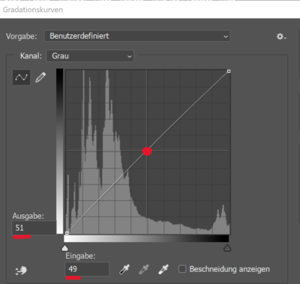Image resolution: width=300 pixels, height=284 pixels.
Task: Select the pencil draw-curve tool
Action: (40, 77)
